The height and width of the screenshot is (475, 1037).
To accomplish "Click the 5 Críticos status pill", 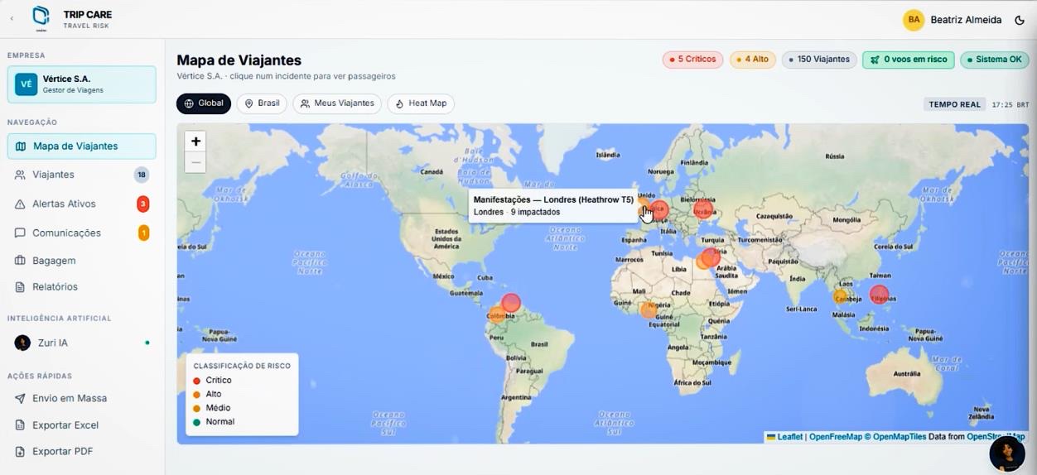I will tap(692, 60).
